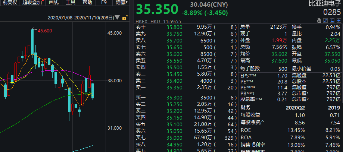Click the 买七 row at 35.000
The height and width of the screenshot is (152, 343).
click(x=186, y=138)
